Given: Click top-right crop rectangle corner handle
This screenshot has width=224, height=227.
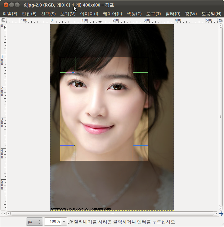Looking at the screenshot, I should tap(141, 65).
